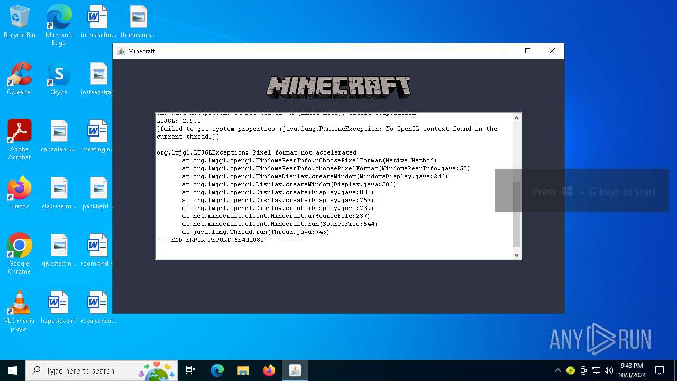Click the 'Minecraft.run(SourceFile:644)' stack line

coord(280,224)
